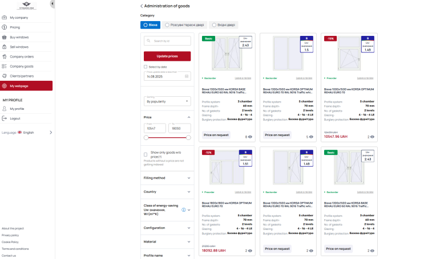This screenshot has width=440, height=259.
Task: Click Price on request on first card
Action: 216,135
